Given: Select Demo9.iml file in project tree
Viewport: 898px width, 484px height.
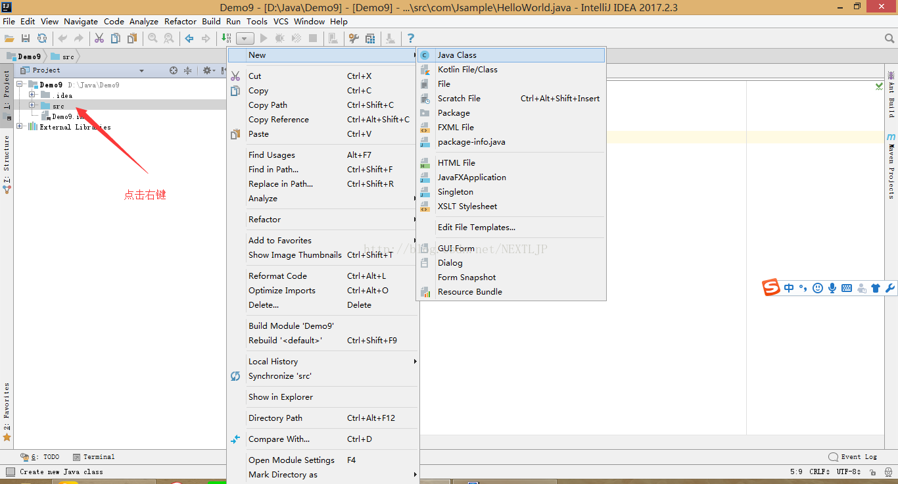Looking at the screenshot, I should (x=64, y=116).
